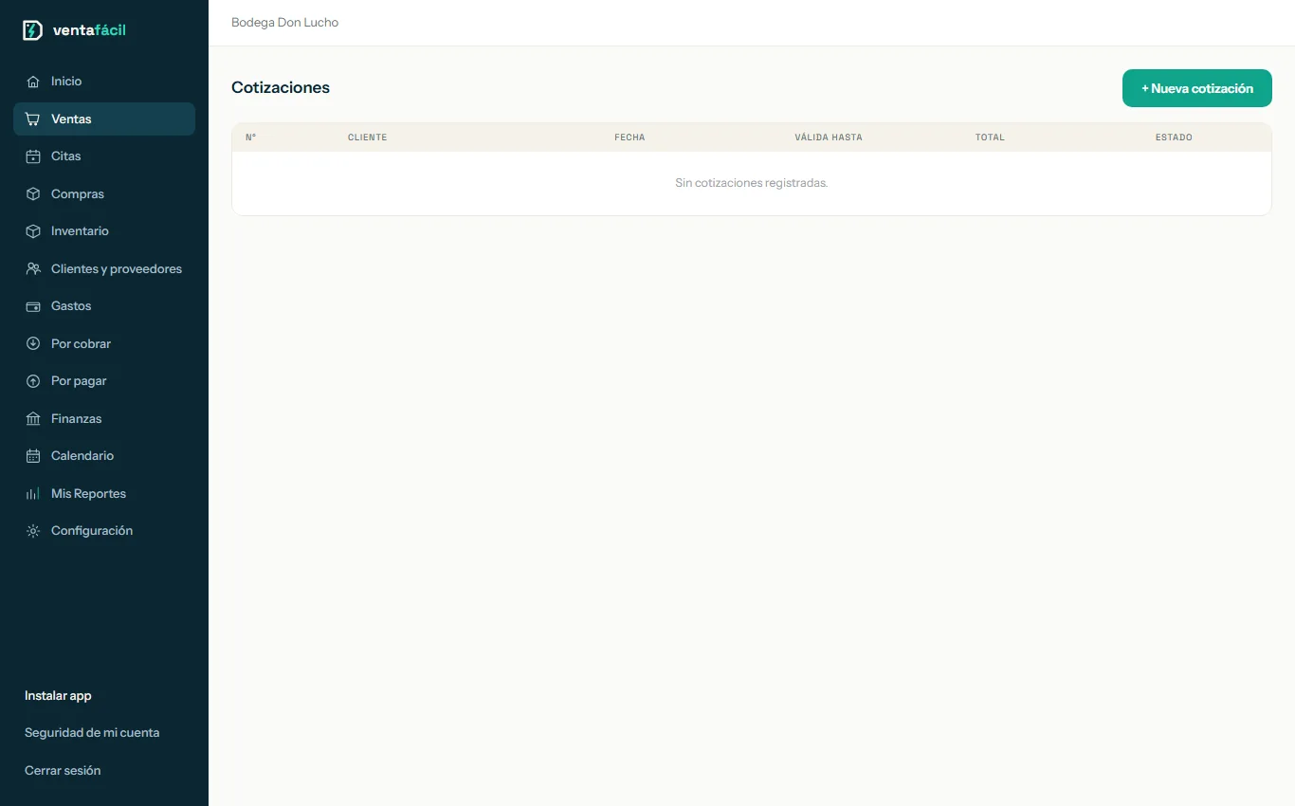Open the Inventario label in sidebar

(80, 231)
